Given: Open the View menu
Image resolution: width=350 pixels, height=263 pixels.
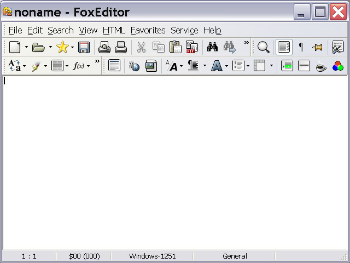Looking at the screenshot, I should [x=88, y=31].
